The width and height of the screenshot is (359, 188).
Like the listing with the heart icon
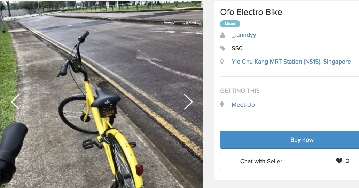click(x=339, y=161)
